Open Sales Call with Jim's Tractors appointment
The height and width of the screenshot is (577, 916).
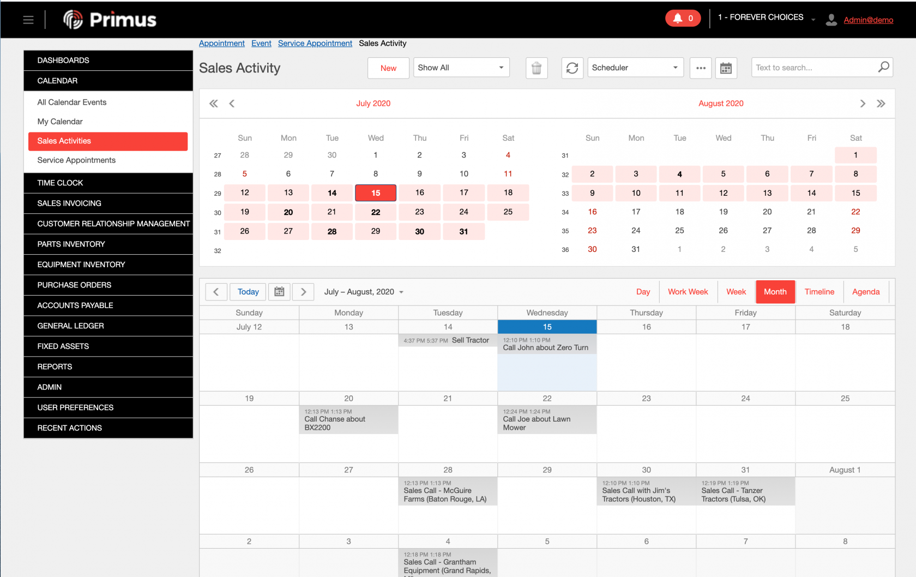[646, 491]
